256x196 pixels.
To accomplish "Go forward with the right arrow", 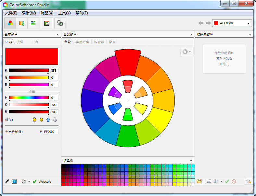I will pyautogui.click(x=208, y=23).
